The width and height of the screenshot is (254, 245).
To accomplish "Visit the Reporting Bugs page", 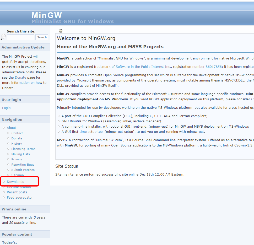I will [23, 164].
